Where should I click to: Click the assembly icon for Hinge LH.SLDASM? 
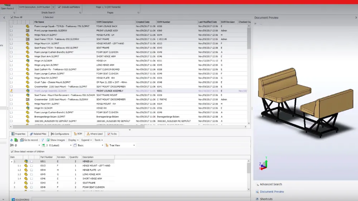click(28, 61)
